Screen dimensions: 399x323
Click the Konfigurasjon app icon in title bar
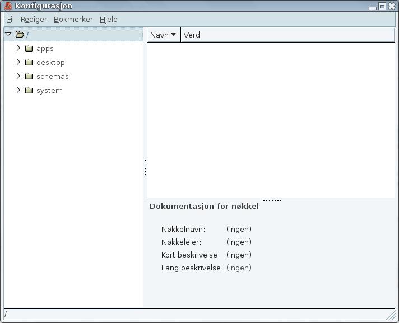coord(8,6)
